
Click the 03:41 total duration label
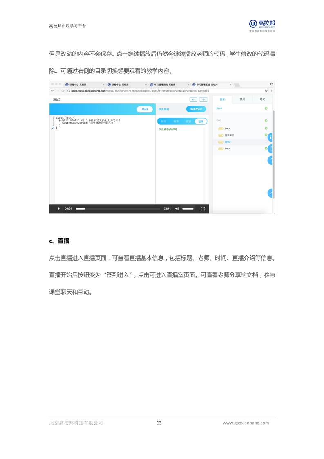[167, 209]
